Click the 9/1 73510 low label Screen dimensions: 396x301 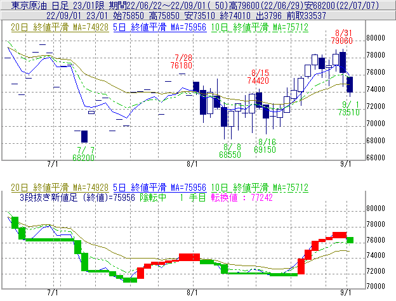tap(349, 108)
